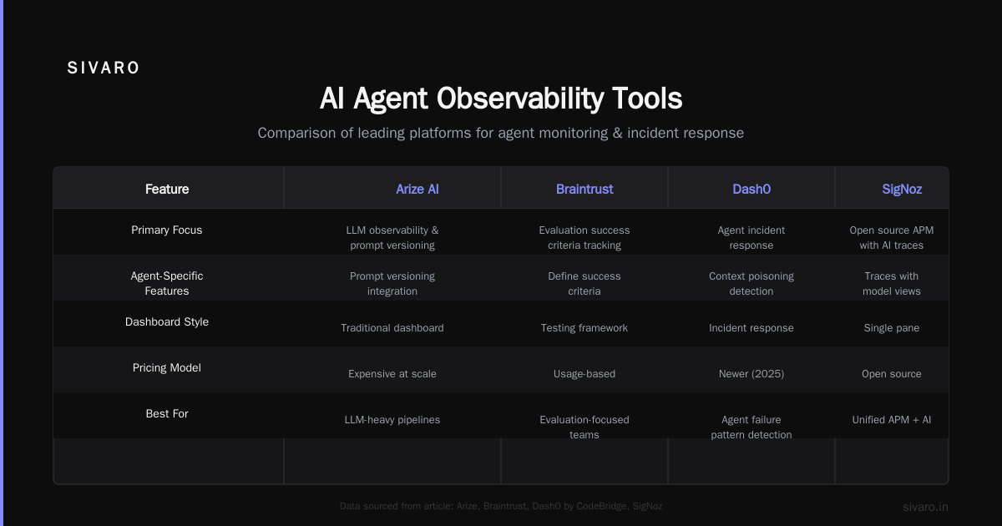Select the Primary Focus row label
1002x526 pixels.
167,230
